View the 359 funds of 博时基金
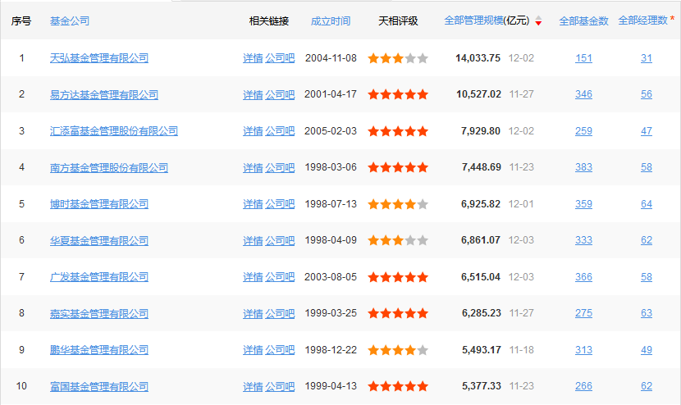 coord(583,204)
